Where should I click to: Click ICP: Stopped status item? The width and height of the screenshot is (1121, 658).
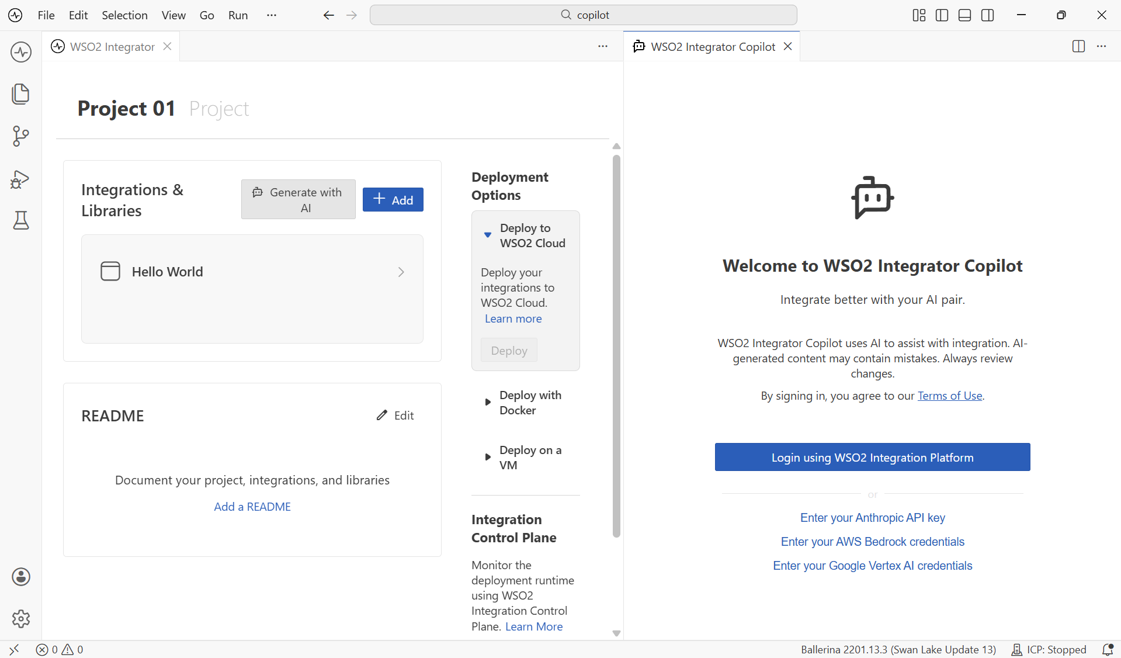(x=1049, y=649)
